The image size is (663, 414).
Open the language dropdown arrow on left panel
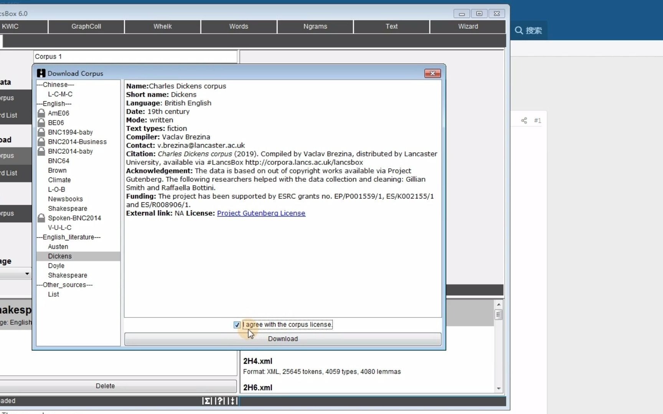click(x=27, y=274)
